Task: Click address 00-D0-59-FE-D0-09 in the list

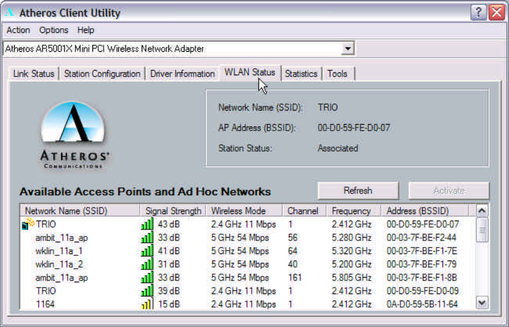Action: 422,291
